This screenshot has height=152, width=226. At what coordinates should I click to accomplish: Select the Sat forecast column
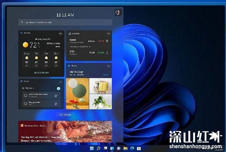coord(46,59)
